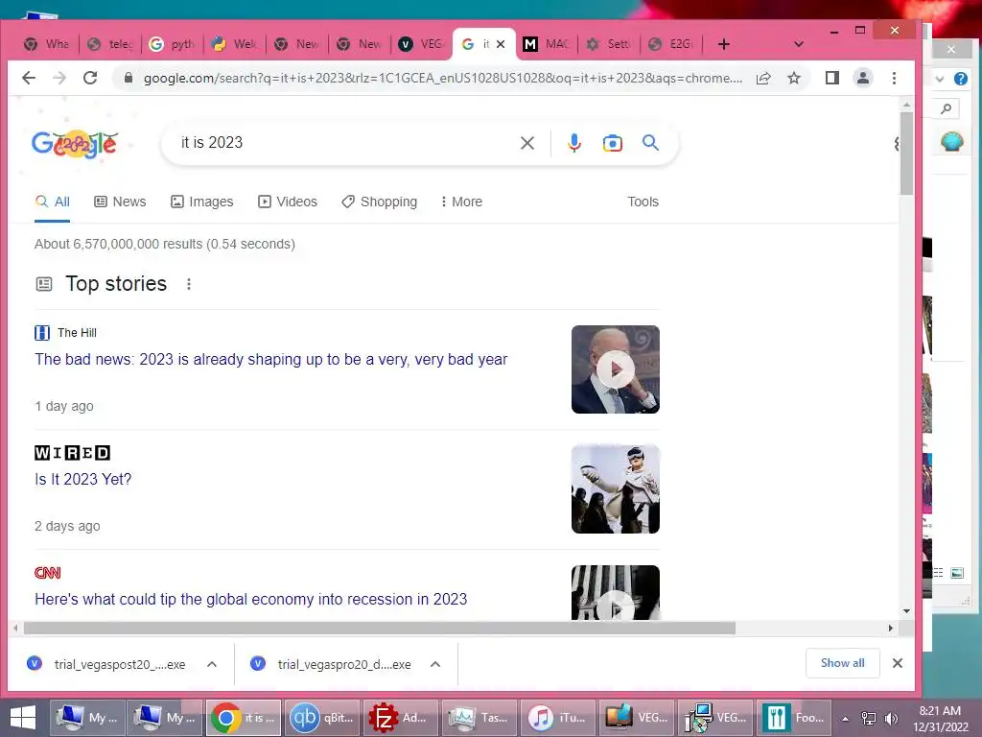Click the help icon in background window

pos(961,79)
